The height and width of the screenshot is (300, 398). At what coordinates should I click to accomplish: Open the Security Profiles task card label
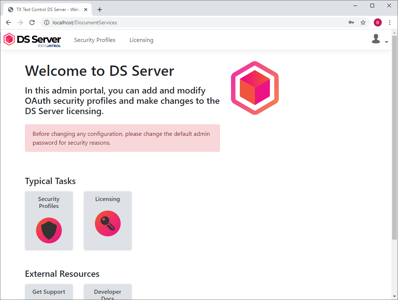[x=49, y=202]
